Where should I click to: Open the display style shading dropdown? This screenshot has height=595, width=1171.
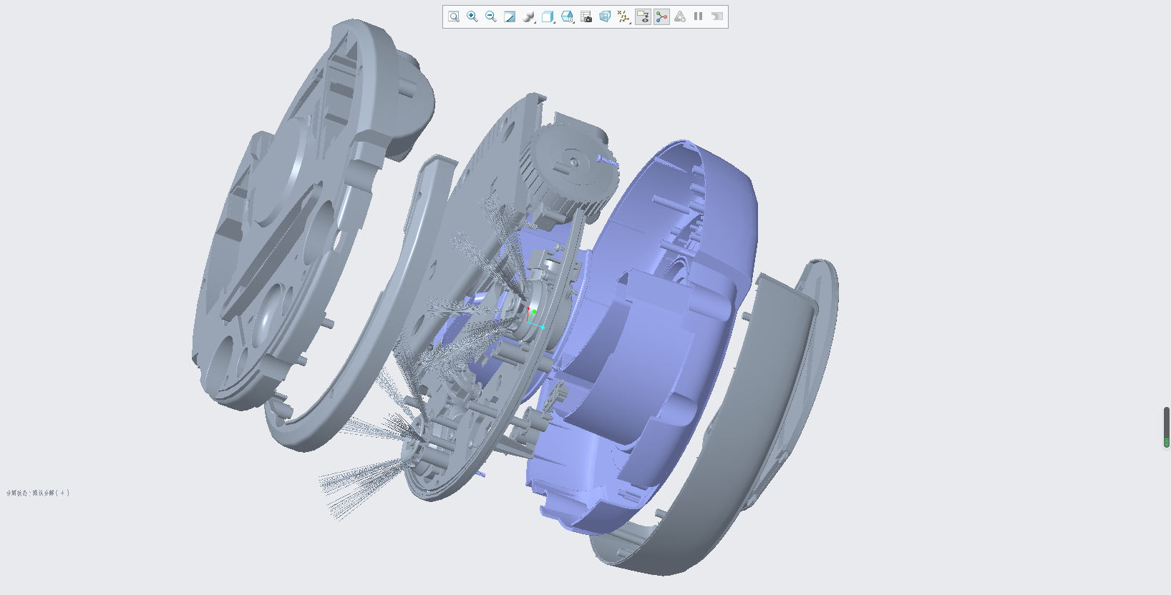[529, 16]
